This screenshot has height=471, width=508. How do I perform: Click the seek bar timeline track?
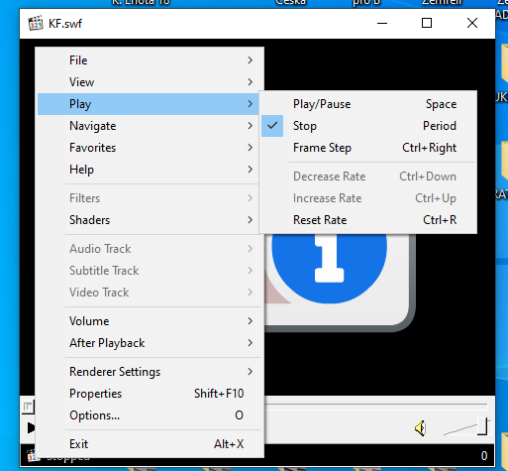click(x=376, y=404)
